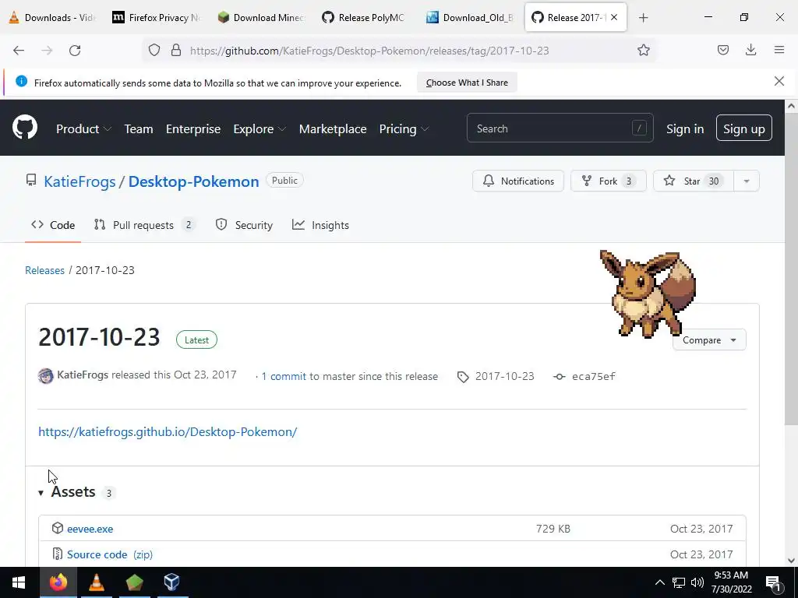Switch to the Firefox Privacy Notice browser tab
The image size is (798, 598).
157,18
